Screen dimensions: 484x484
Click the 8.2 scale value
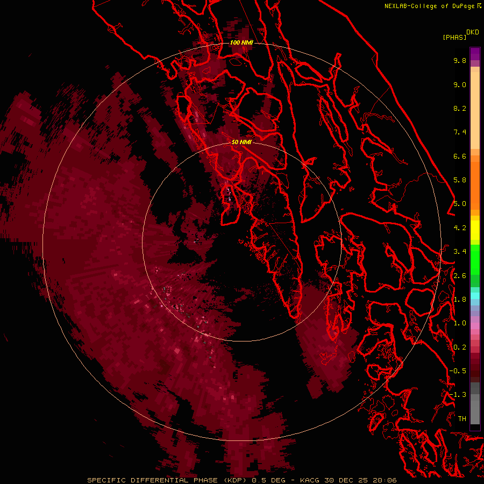tap(460, 108)
